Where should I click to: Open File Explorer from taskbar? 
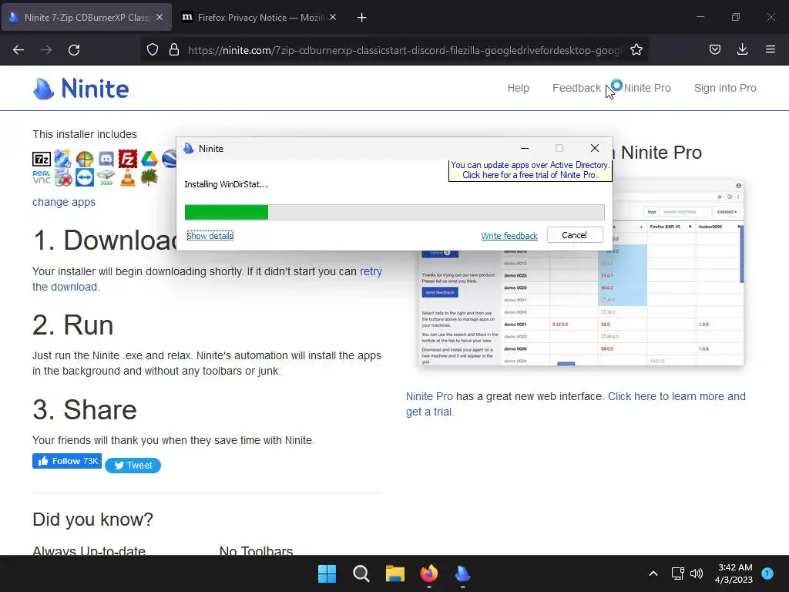pos(395,573)
